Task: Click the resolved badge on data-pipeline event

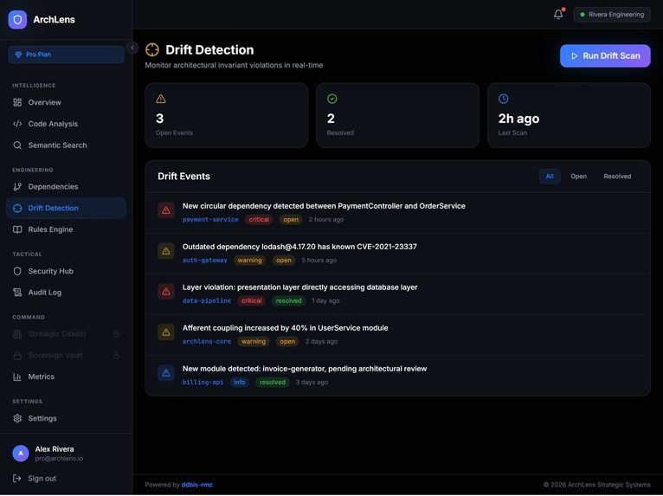Action: coord(288,300)
